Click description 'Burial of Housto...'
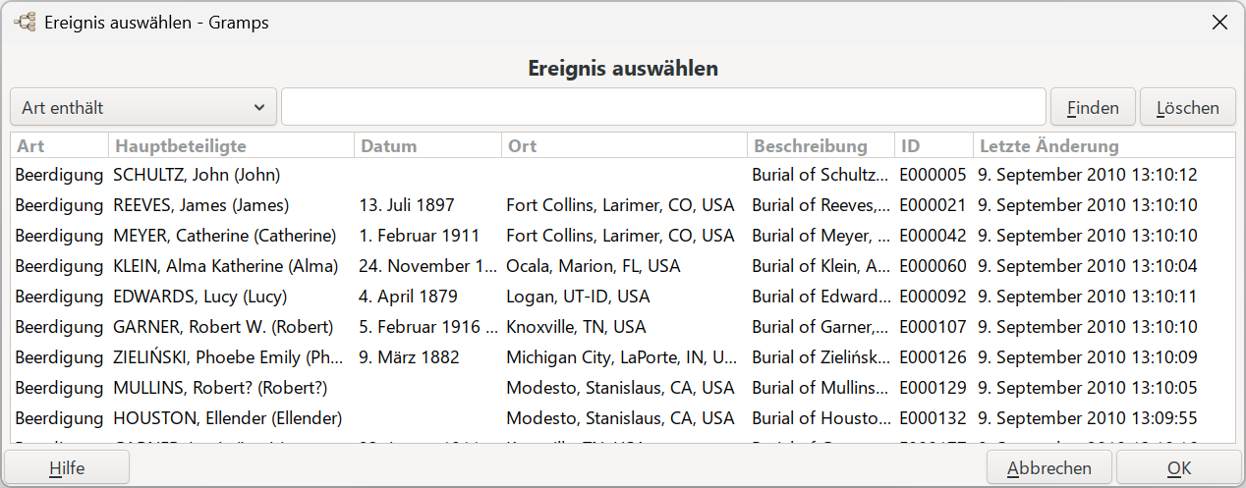 click(x=821, y=418)
